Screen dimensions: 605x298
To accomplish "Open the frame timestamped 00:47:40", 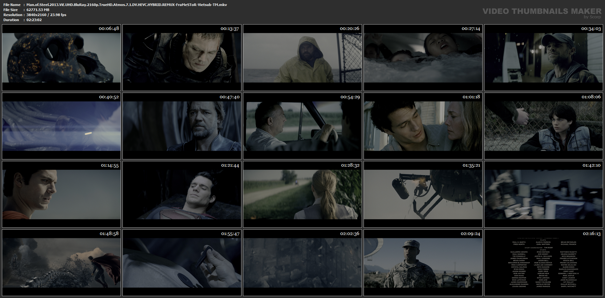I will pos(182,126).
